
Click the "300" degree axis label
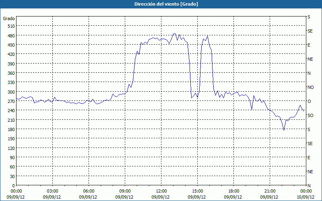point(11,92)
